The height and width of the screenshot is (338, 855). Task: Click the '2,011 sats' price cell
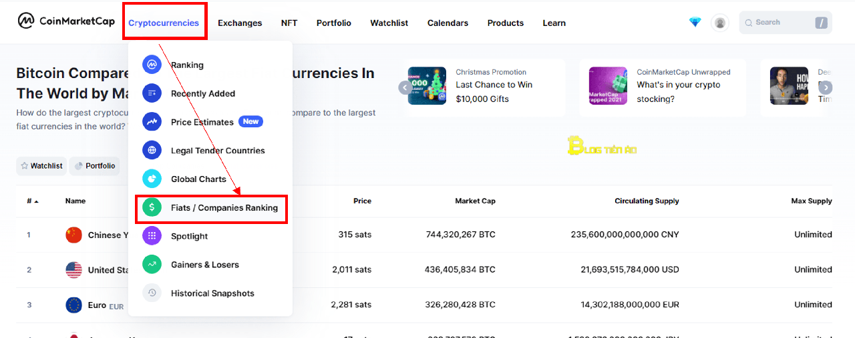coord(351,270)
